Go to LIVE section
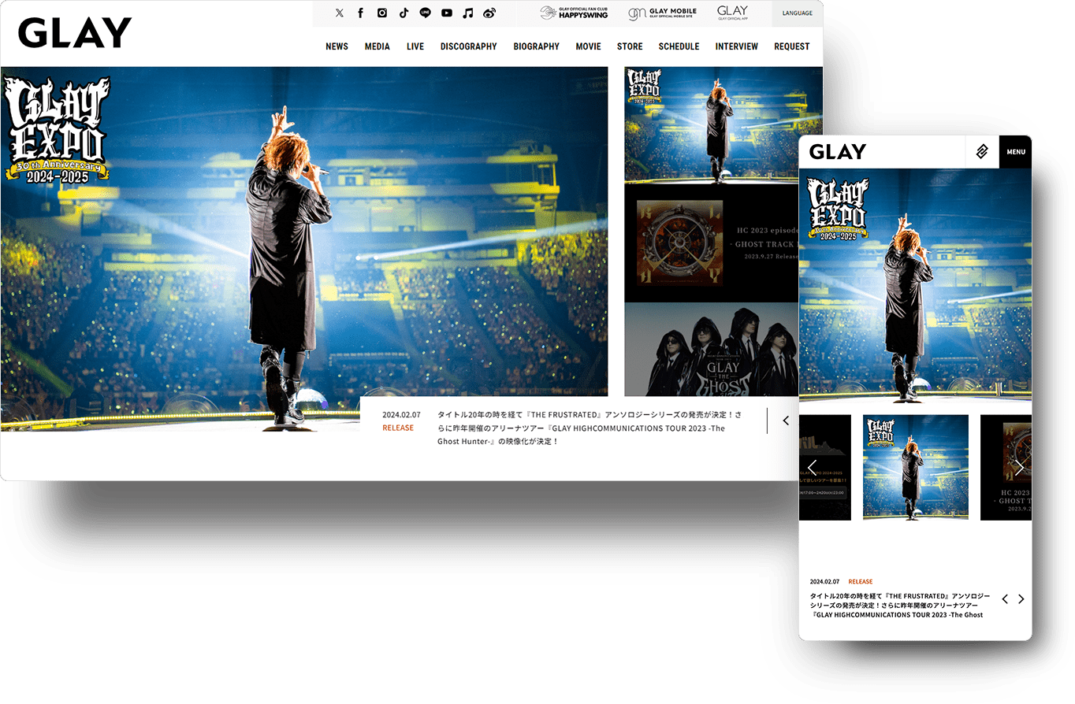This screenshot has height=704, width=1075. (415, 46)
